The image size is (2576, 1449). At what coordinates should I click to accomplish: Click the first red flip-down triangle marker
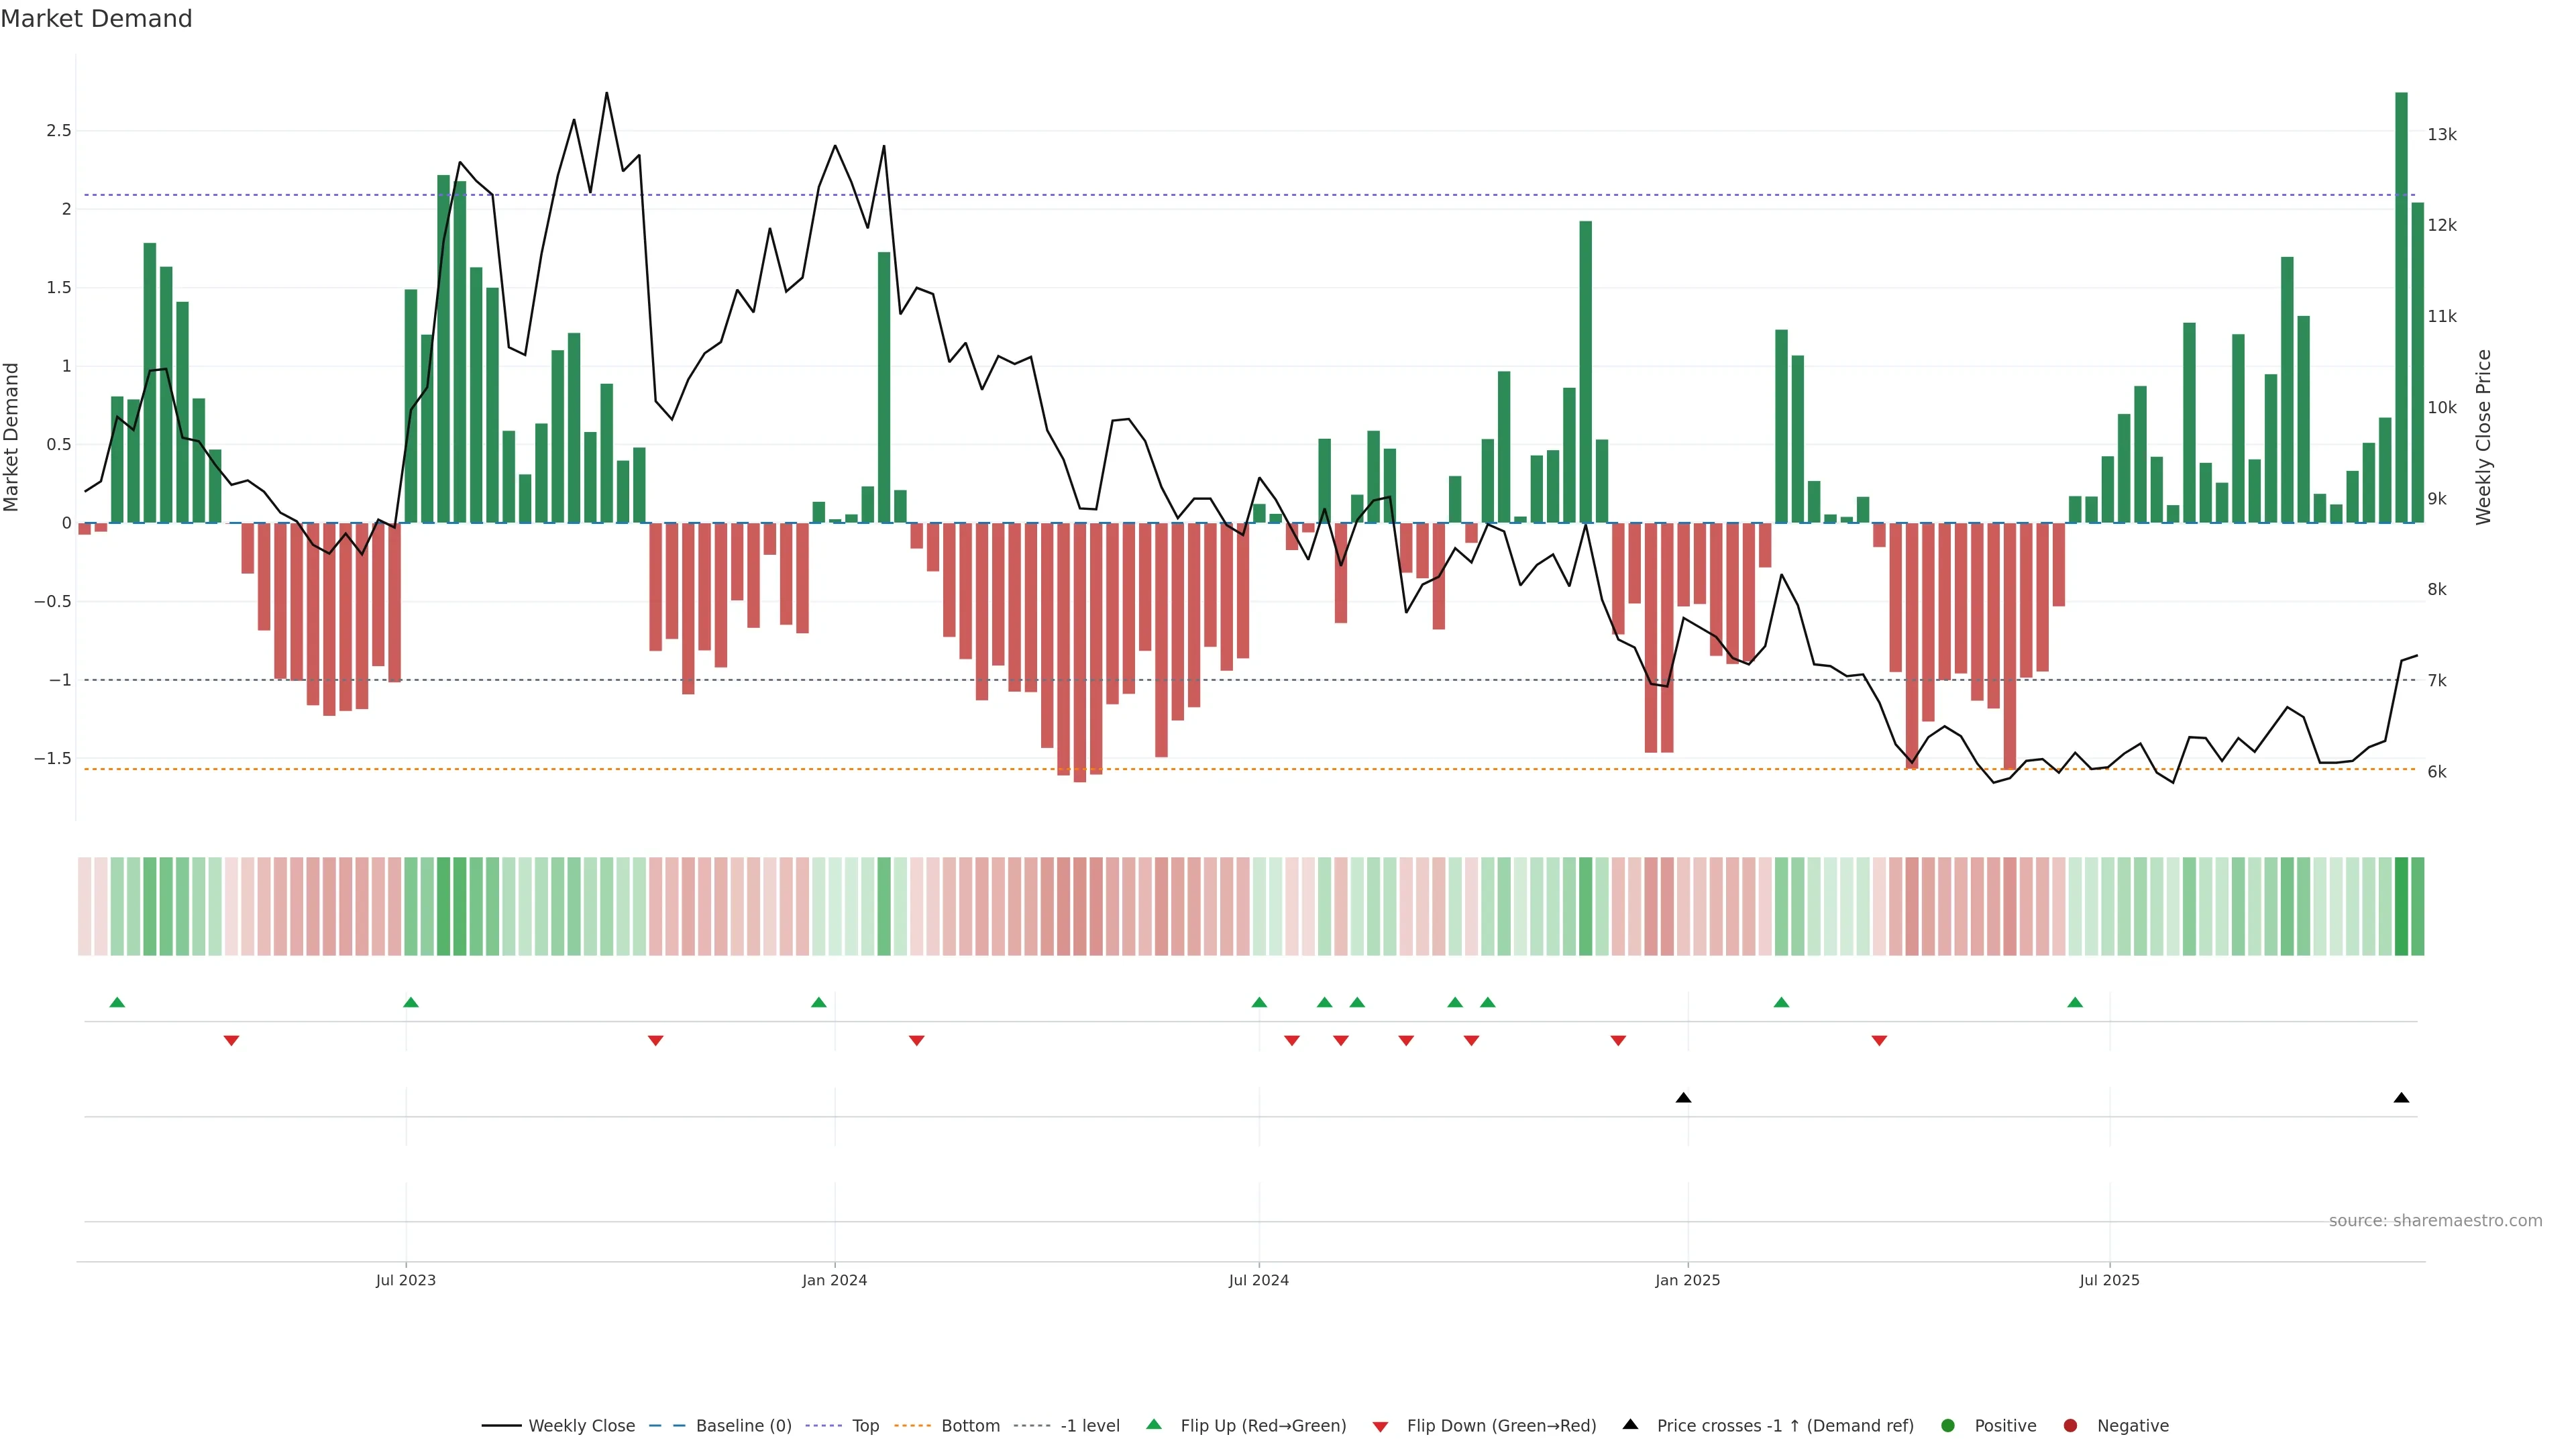(x=231, y=1041)
